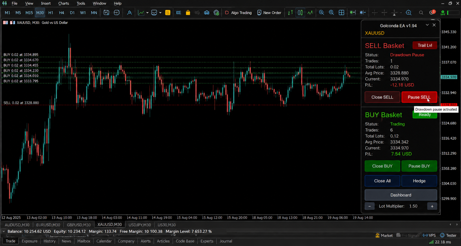Screen dimensions: 461x246
Task: Open the Tester link at bottom right
Action: (x=448, y=236)
